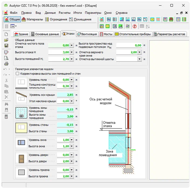Click the Undo arrow icon
Image resolution: width=191 pixels, height=189 pixels.
point(5,69)
